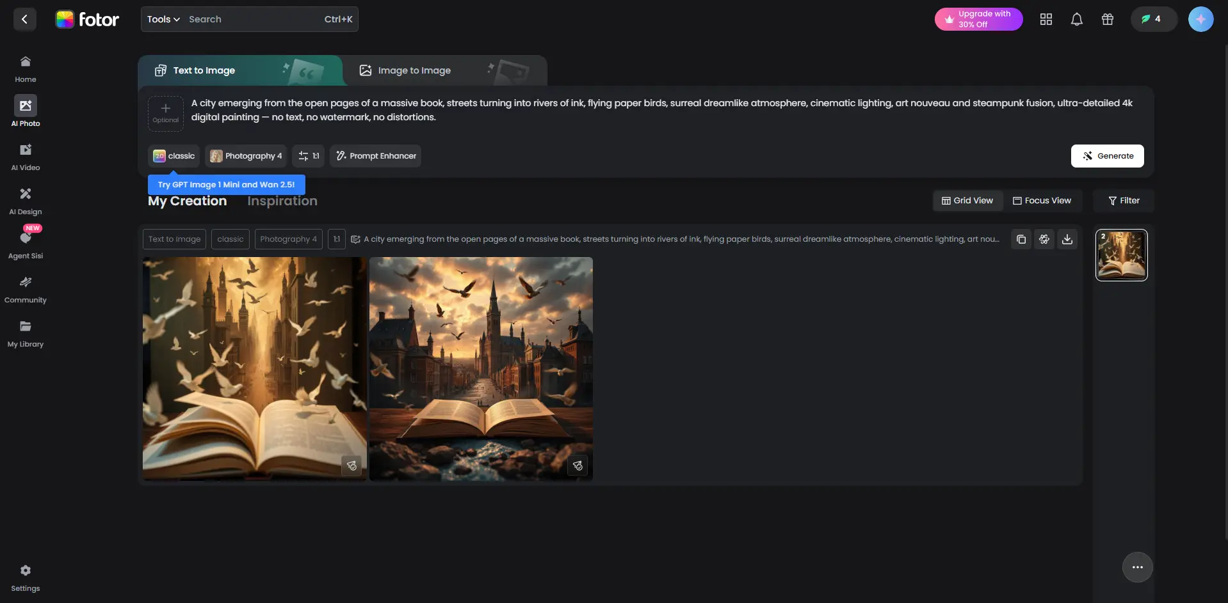Open the Inspiration tab
Screen dimensions: 1228x603
tap(282, 201)
